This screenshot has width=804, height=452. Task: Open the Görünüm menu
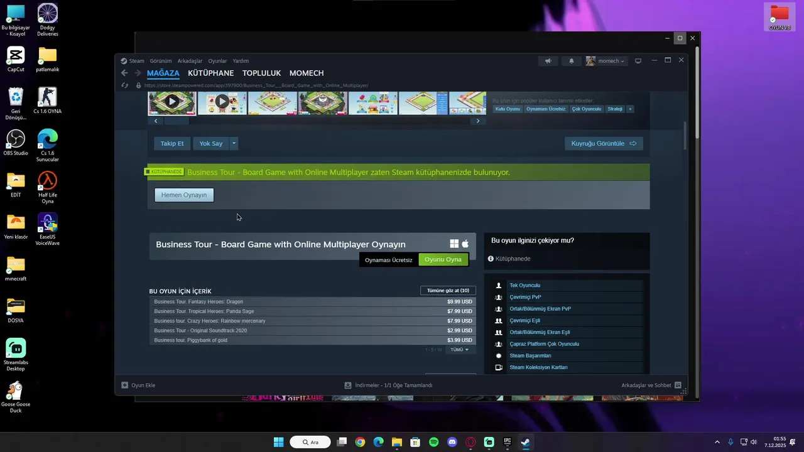[x=161, y=61]
